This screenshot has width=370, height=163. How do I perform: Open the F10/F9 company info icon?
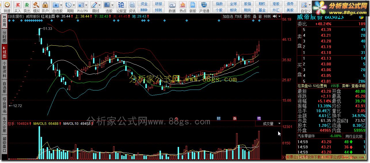coord(81,5)
